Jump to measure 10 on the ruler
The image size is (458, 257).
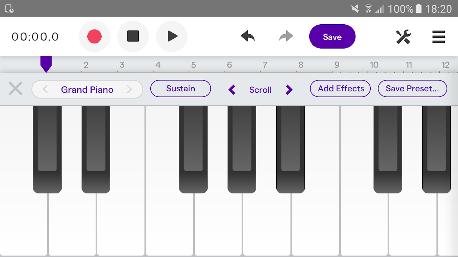pyautogui.click(x=374, y=65)
